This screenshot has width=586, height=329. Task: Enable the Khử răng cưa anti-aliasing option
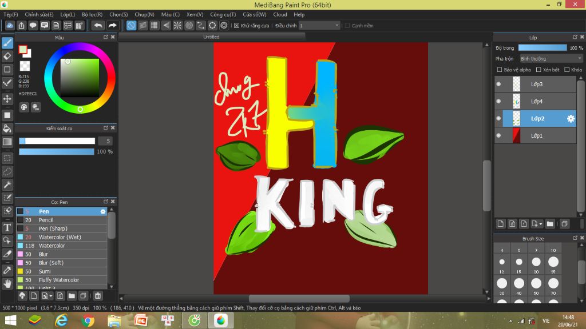point(236,25)
